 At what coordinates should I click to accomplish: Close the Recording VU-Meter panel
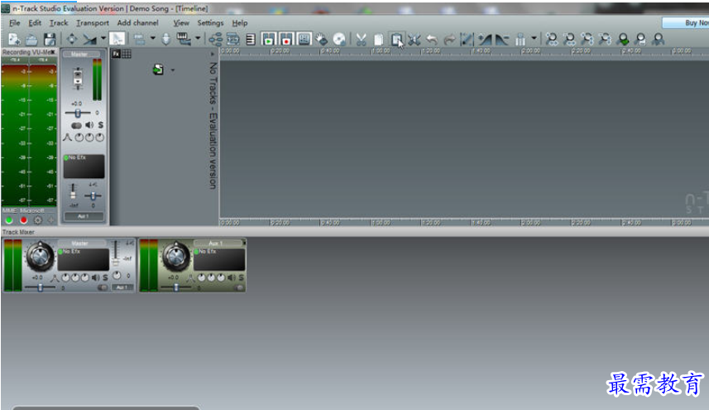click(53, 52)
